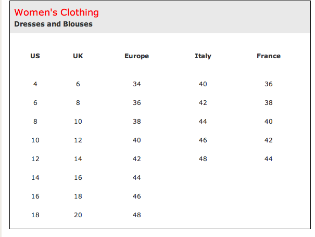Select France size 44 cell
Viewport: 315px width, 237px height.
click(x=269, y=159)
